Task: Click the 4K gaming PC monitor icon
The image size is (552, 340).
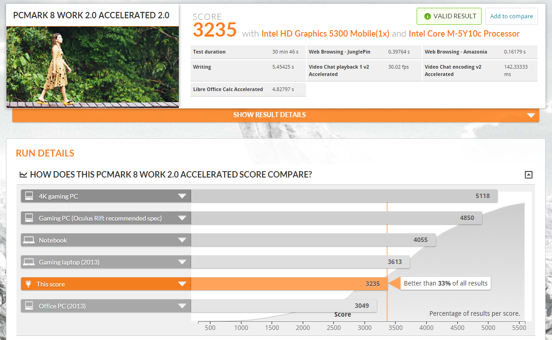Action: pyautogui.click(x=29, y=196)
